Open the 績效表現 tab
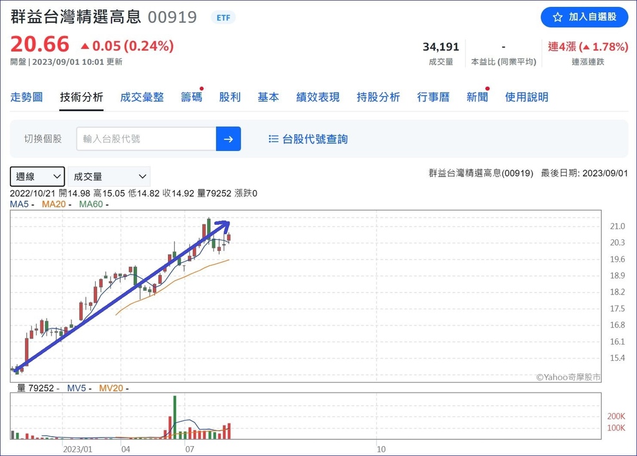 (x=318, y=98)
